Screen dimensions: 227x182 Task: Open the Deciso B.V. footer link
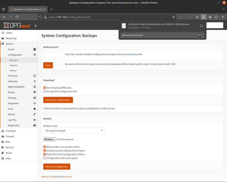click(68, 177)
